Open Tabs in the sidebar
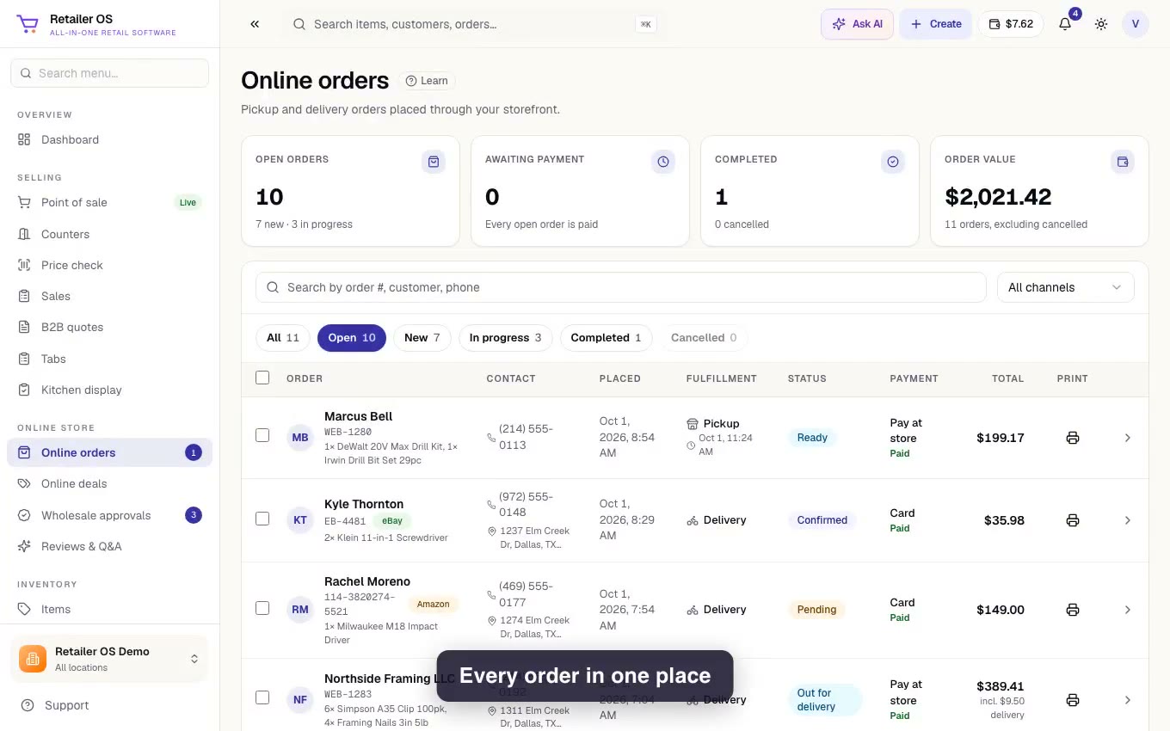1170x731 pixels. (x=109, y=359)
